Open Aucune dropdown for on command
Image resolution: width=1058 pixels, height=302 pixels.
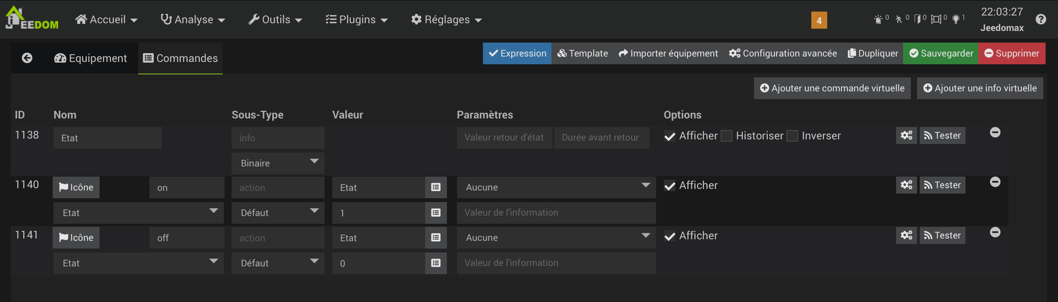(x=556, y=187)
